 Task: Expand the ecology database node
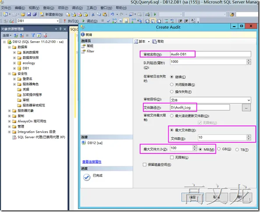click(x=14, y=63)
